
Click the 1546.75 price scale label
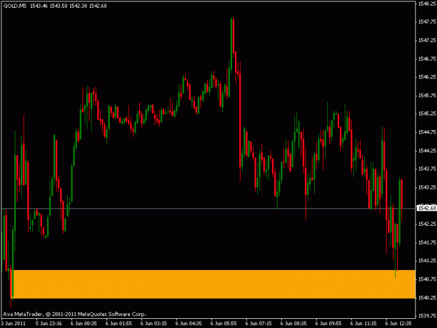tap(427, 59)
